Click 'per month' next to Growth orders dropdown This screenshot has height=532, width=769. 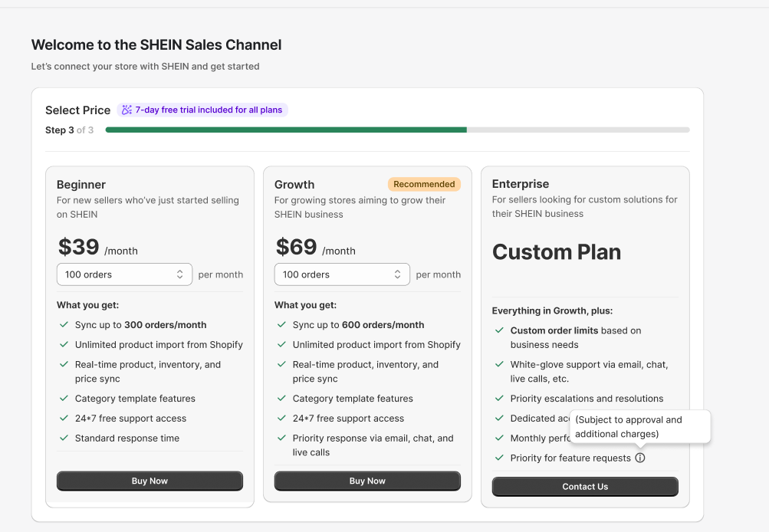[x=439, y=274]
